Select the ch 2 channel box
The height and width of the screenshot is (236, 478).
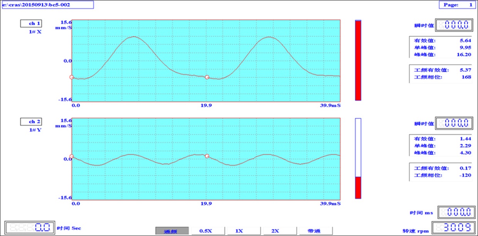pos(31,121)
